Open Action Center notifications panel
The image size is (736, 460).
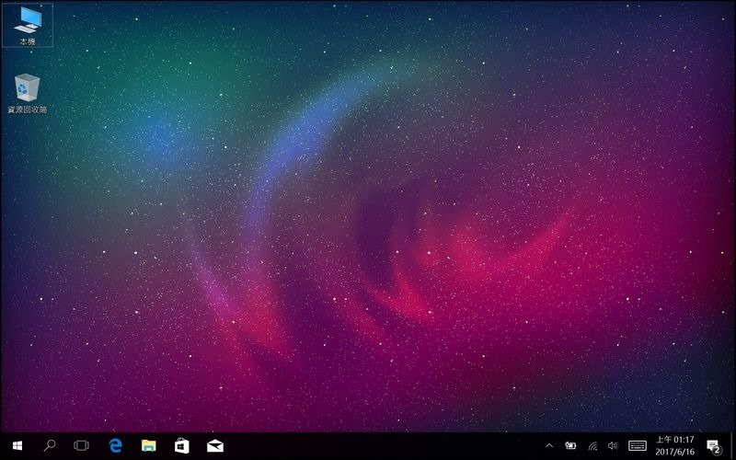point(713,446)
